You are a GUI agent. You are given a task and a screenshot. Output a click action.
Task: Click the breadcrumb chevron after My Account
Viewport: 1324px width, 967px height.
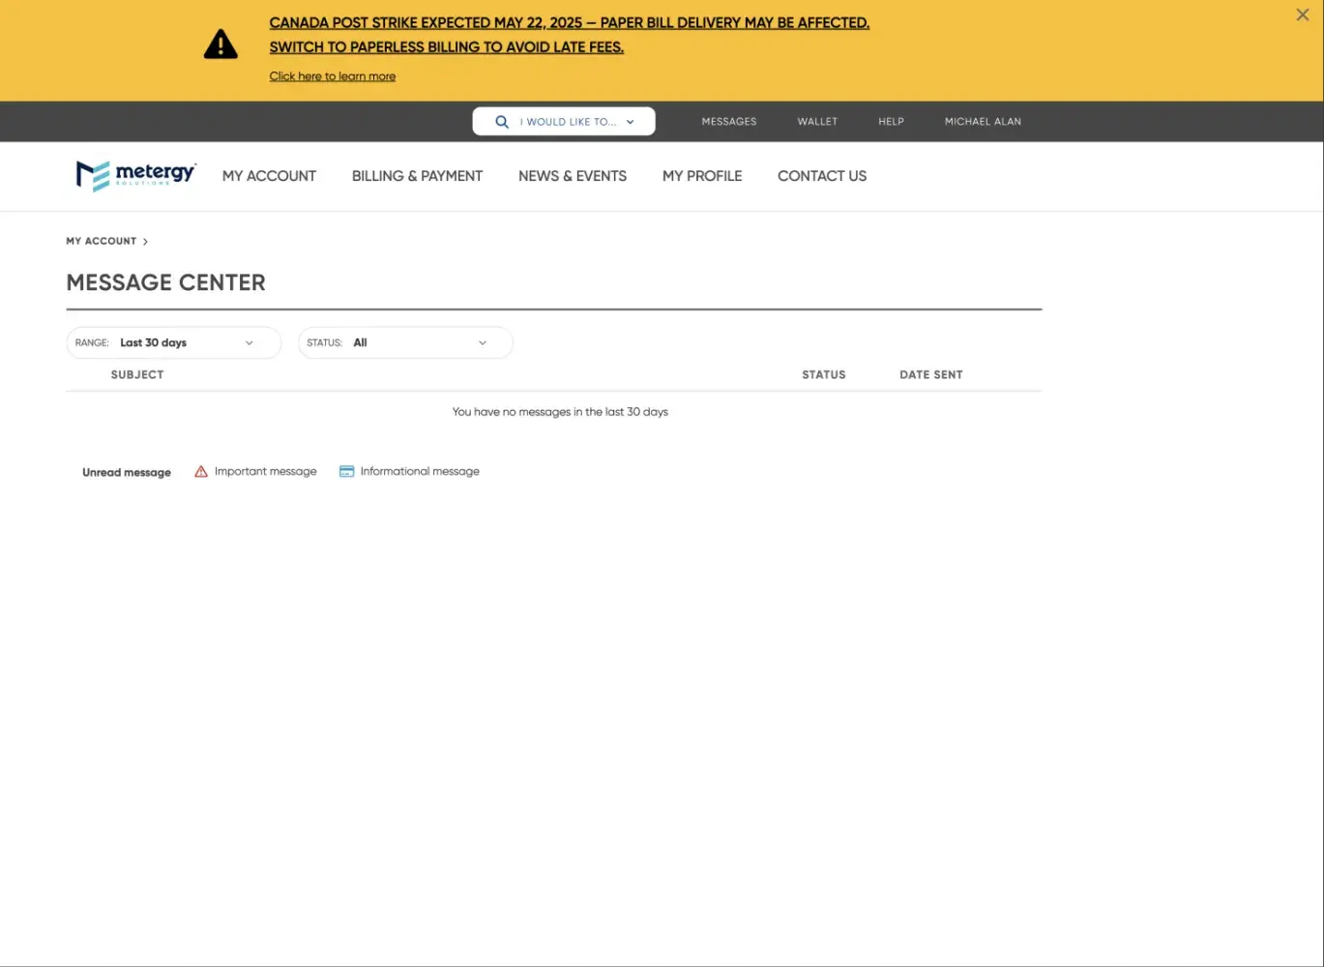click(145, 242)
